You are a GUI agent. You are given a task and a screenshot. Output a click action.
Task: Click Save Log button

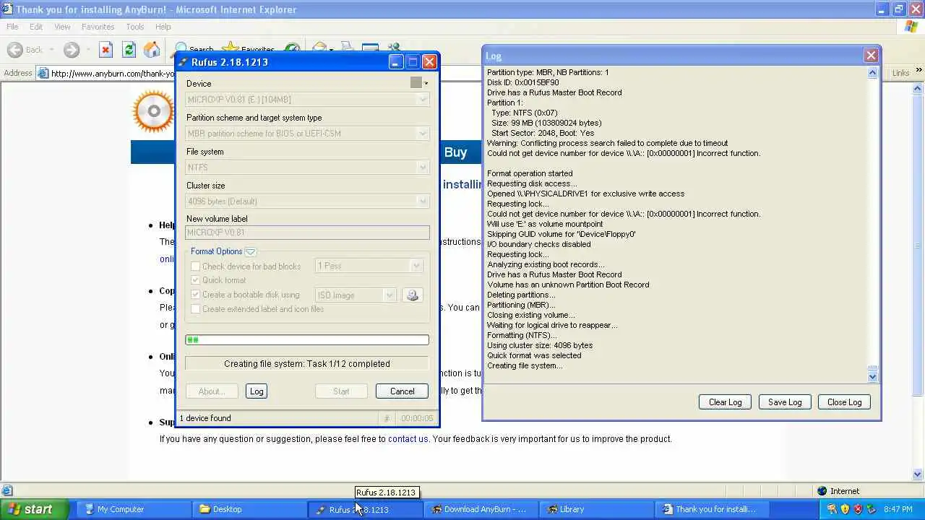[785, 402]
